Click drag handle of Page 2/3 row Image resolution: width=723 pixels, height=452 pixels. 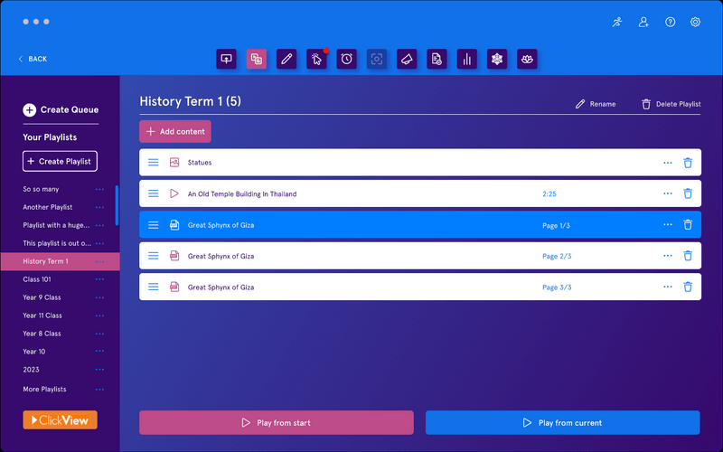(x=153, y=256)
